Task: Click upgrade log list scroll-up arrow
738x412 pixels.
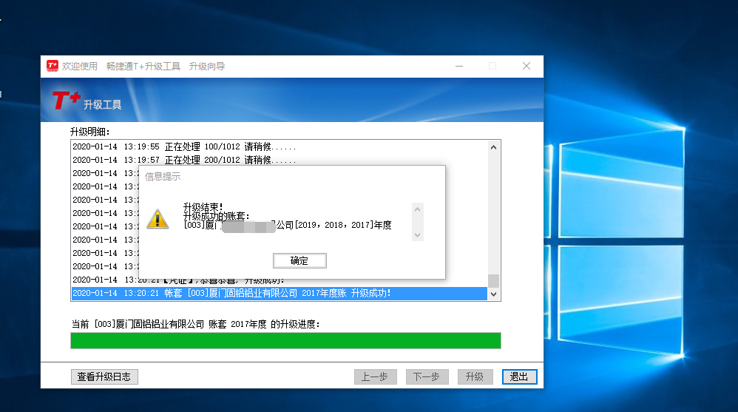Action: point(493,147)
